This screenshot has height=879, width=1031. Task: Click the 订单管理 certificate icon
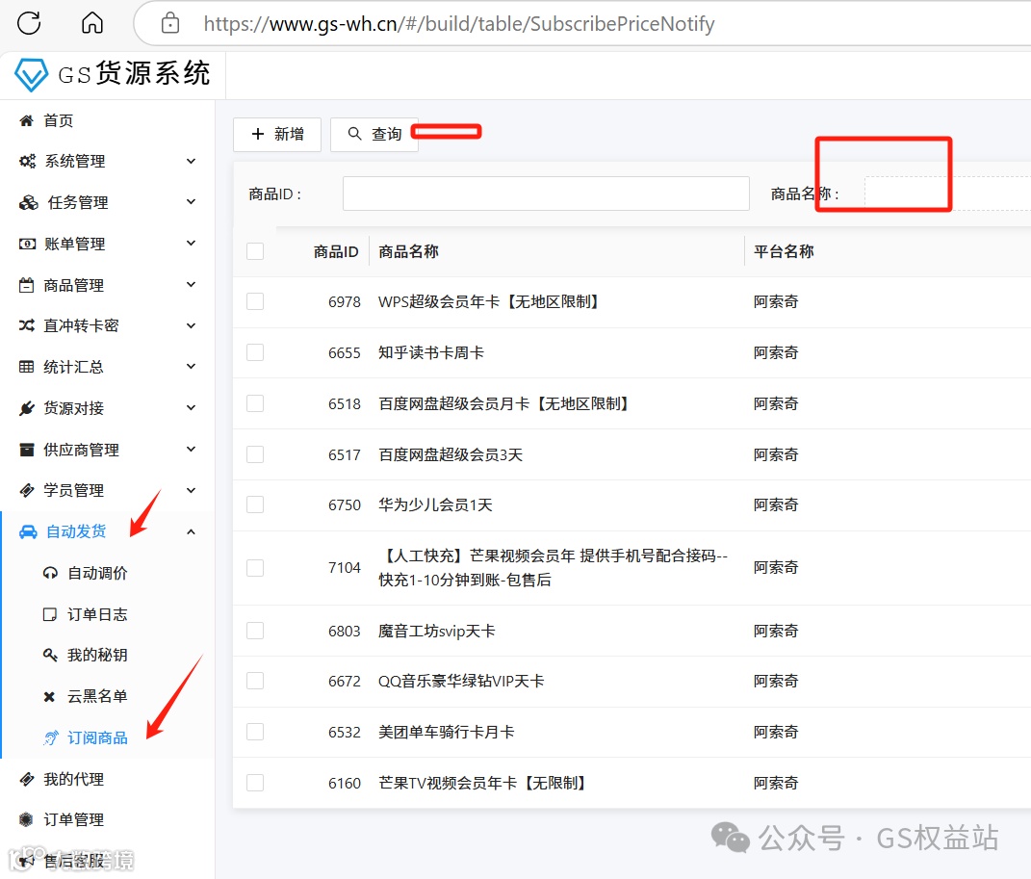coord(26,820)
